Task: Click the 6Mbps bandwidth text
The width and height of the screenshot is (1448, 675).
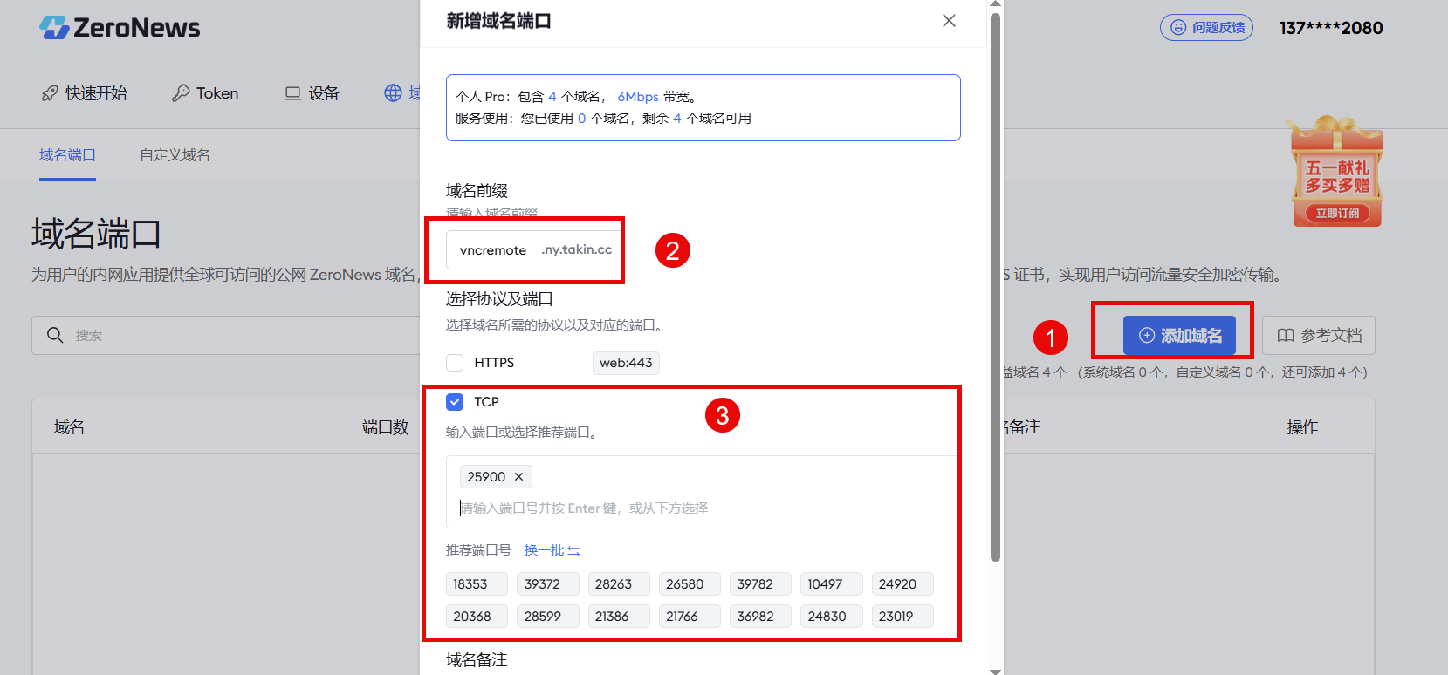Action: (x=638, y=97)
